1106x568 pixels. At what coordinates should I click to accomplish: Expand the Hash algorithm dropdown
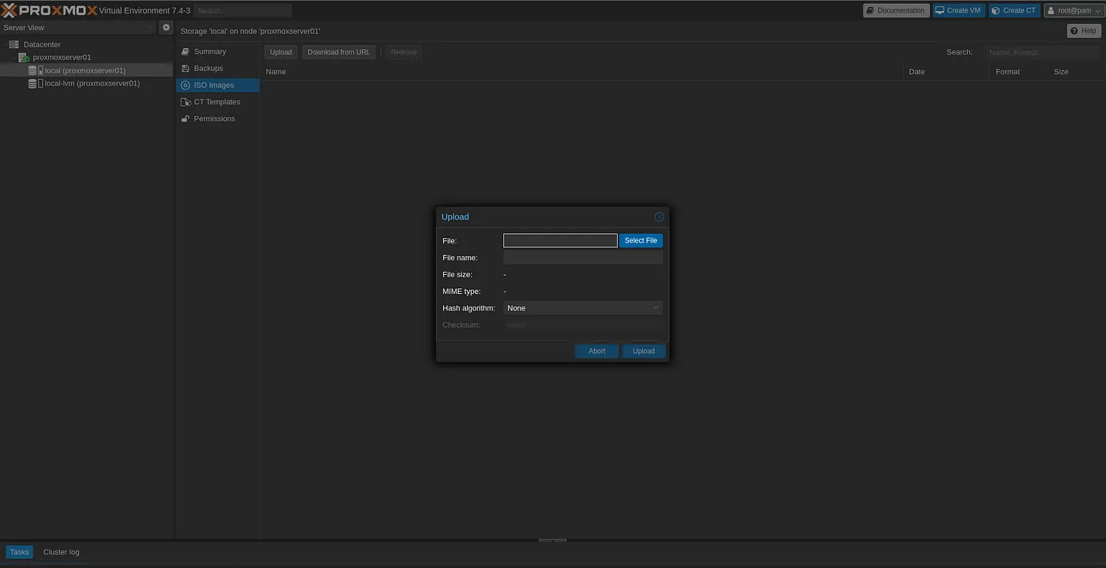click(x=582, y=308)
